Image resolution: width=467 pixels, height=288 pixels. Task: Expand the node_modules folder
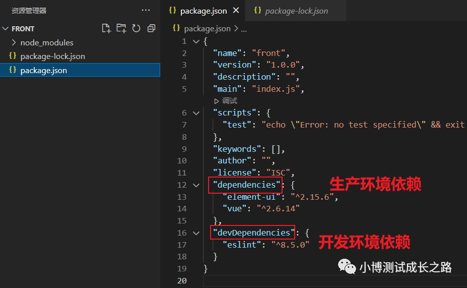pyautogui.click(x=14, y=42)
